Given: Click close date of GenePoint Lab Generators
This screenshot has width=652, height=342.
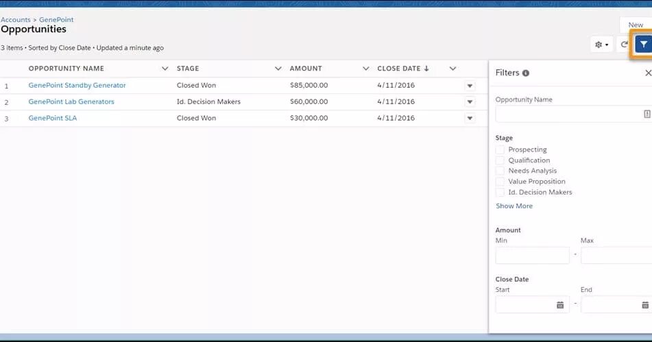Looking at the screenshot, I should pyautogui.click(x=396, y=102).
